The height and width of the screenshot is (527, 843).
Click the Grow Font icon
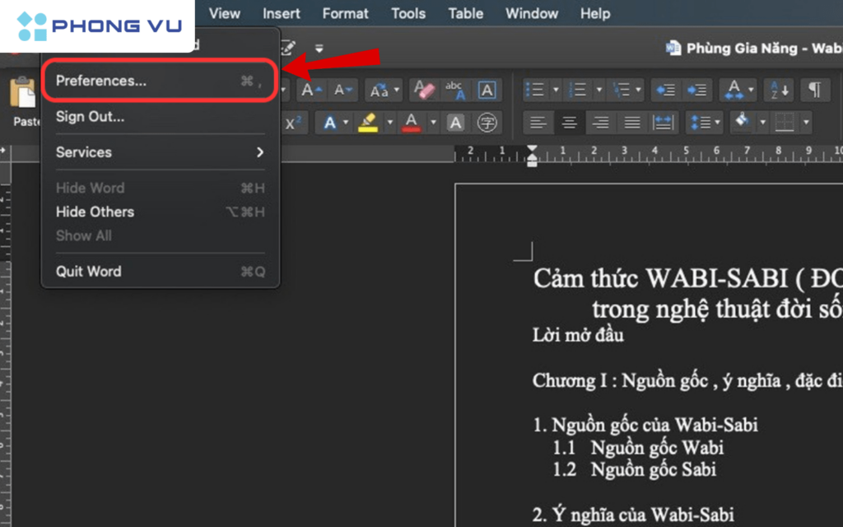point(311,89)
